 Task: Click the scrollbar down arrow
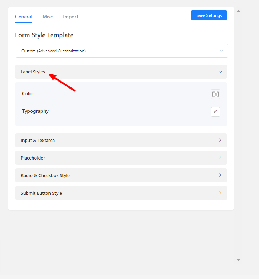(x=238, y=260)
